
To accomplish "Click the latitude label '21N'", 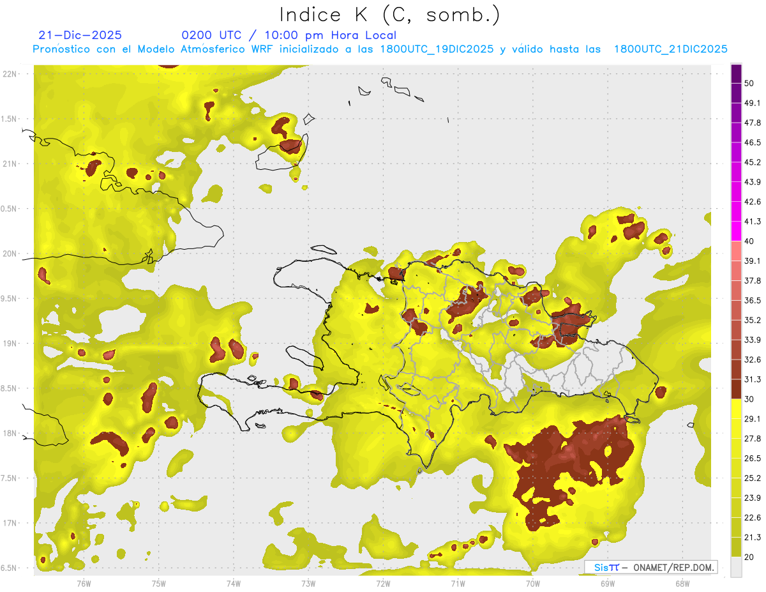I will click(x=11, y=163).
